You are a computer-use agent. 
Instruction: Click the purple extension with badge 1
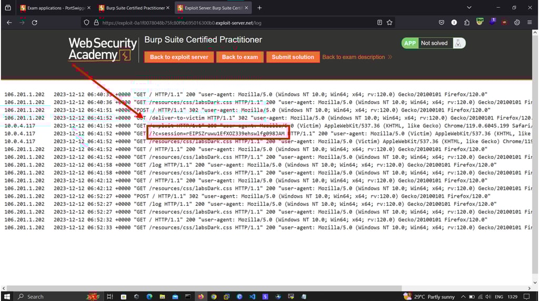click(x=492, y=22)
